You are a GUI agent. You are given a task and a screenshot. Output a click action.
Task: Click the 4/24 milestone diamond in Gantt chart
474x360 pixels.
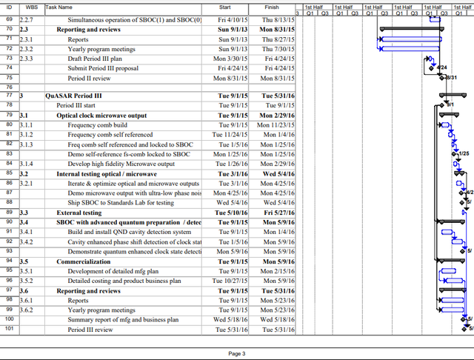point(431,68)
